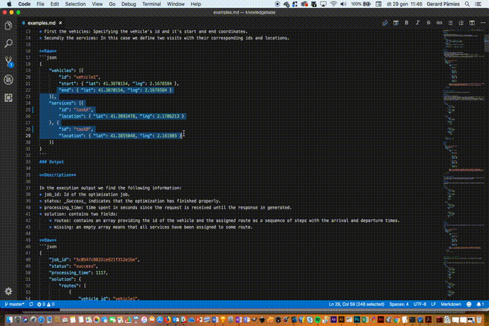Select the examples.md editor tab
This screenshot has width=489, height=326.
tap(41, 23)
